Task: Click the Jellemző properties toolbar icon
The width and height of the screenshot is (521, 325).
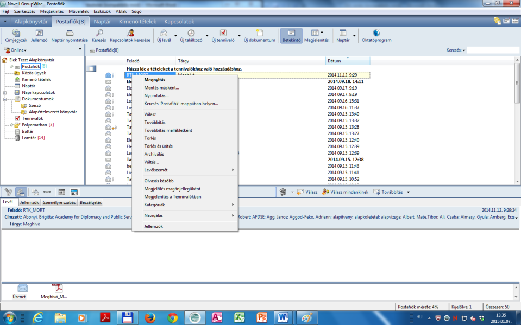Action: [x=39, y=36]
